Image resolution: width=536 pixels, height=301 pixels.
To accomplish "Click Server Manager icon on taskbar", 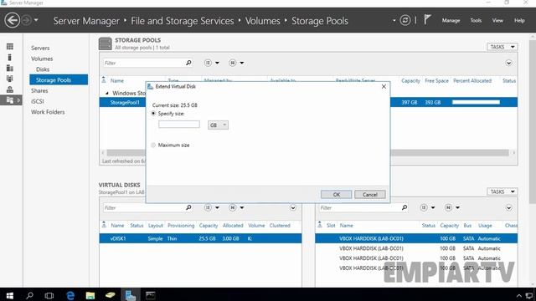I will point(131,295).
